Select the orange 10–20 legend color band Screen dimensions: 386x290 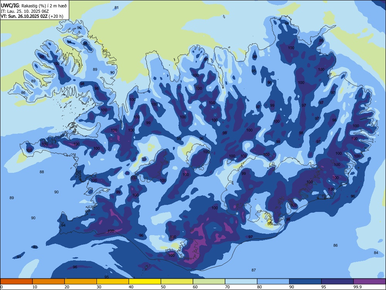click(49, 281)
